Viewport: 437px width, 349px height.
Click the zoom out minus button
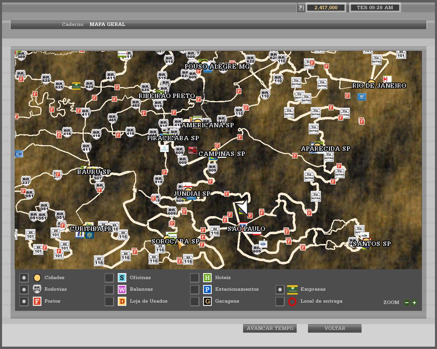407,302
